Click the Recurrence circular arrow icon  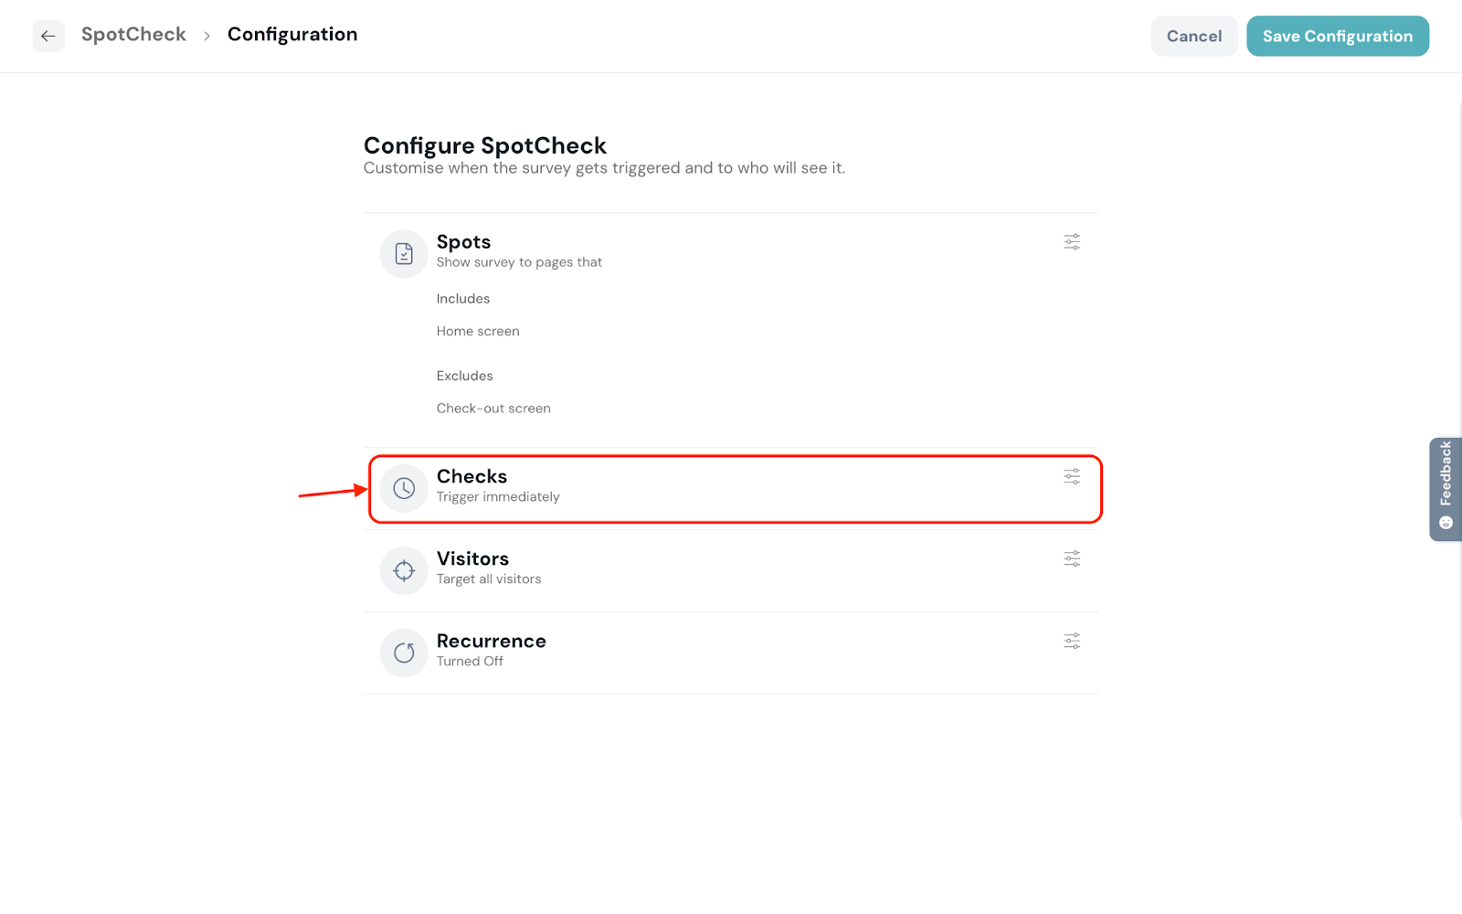(404, 653)
